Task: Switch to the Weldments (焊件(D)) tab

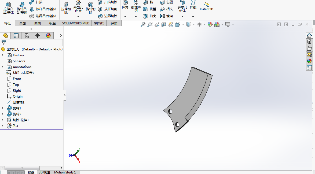Action: pos(99,23)
